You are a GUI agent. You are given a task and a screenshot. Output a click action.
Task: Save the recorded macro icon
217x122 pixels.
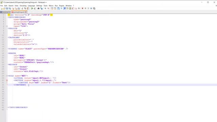pyautogui.click(x=94, y=8)
